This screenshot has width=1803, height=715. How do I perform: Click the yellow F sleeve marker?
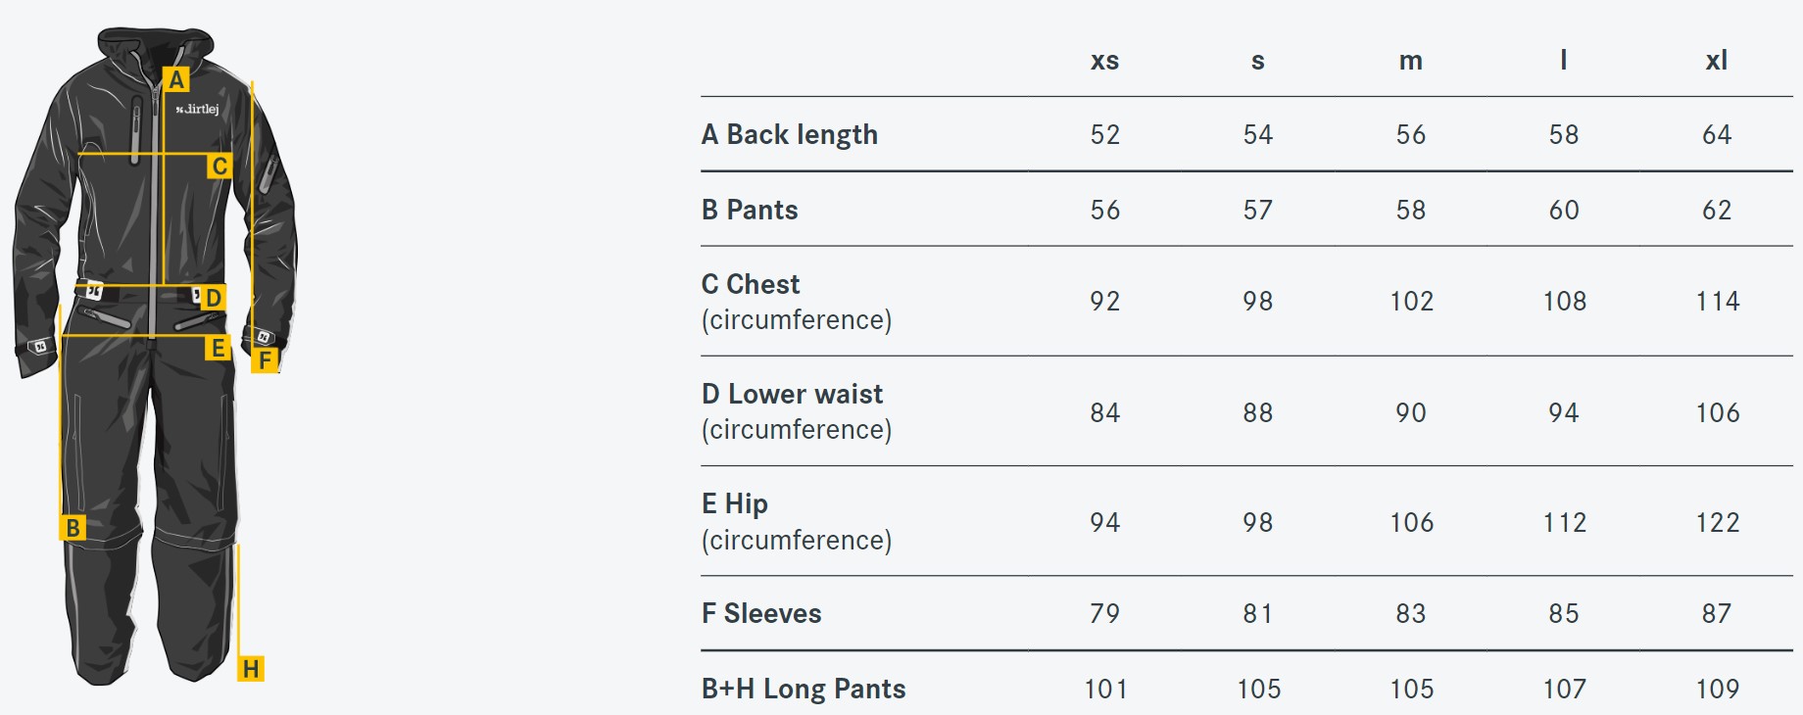tap(265, 360)
